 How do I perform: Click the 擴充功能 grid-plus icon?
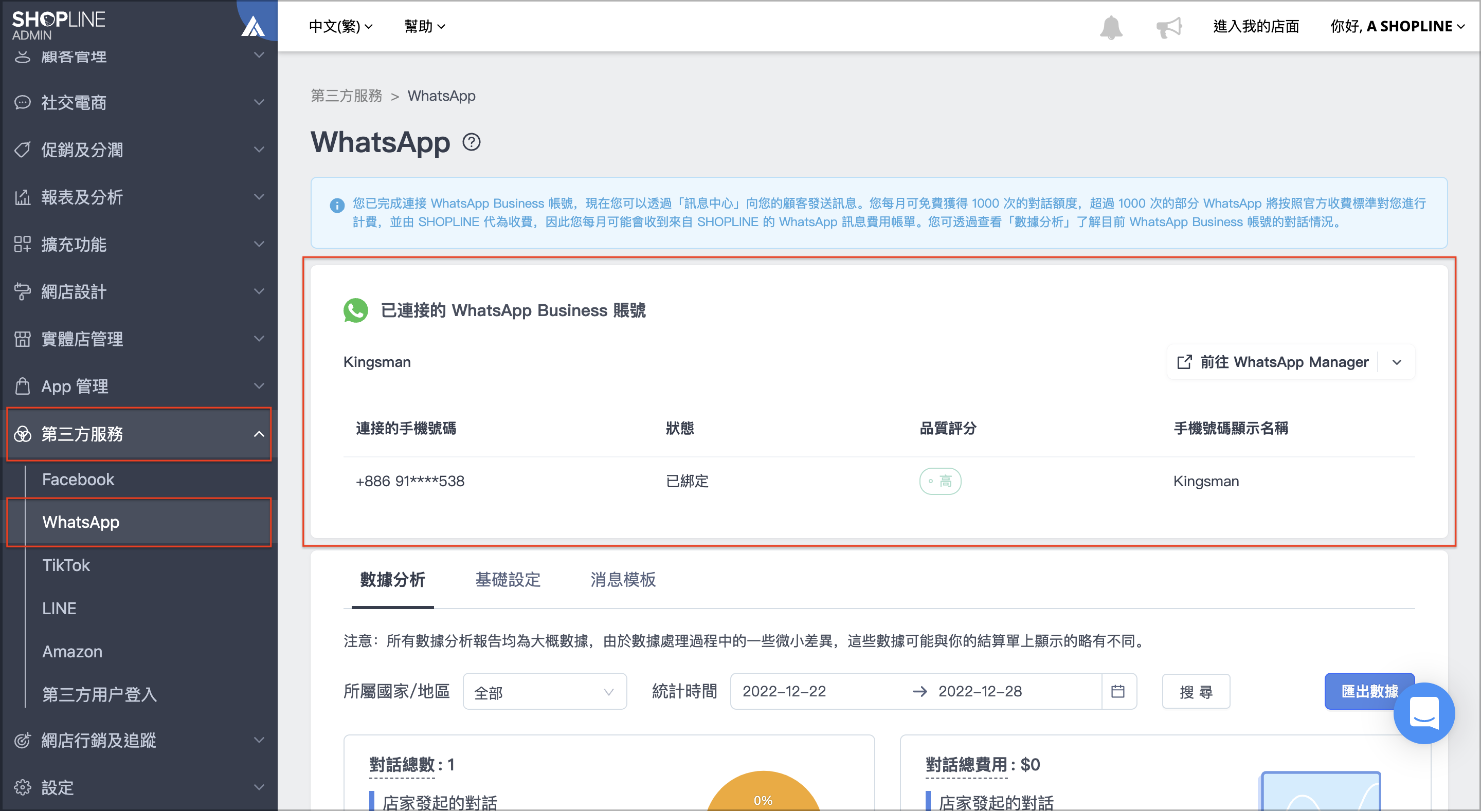(23, 244)
